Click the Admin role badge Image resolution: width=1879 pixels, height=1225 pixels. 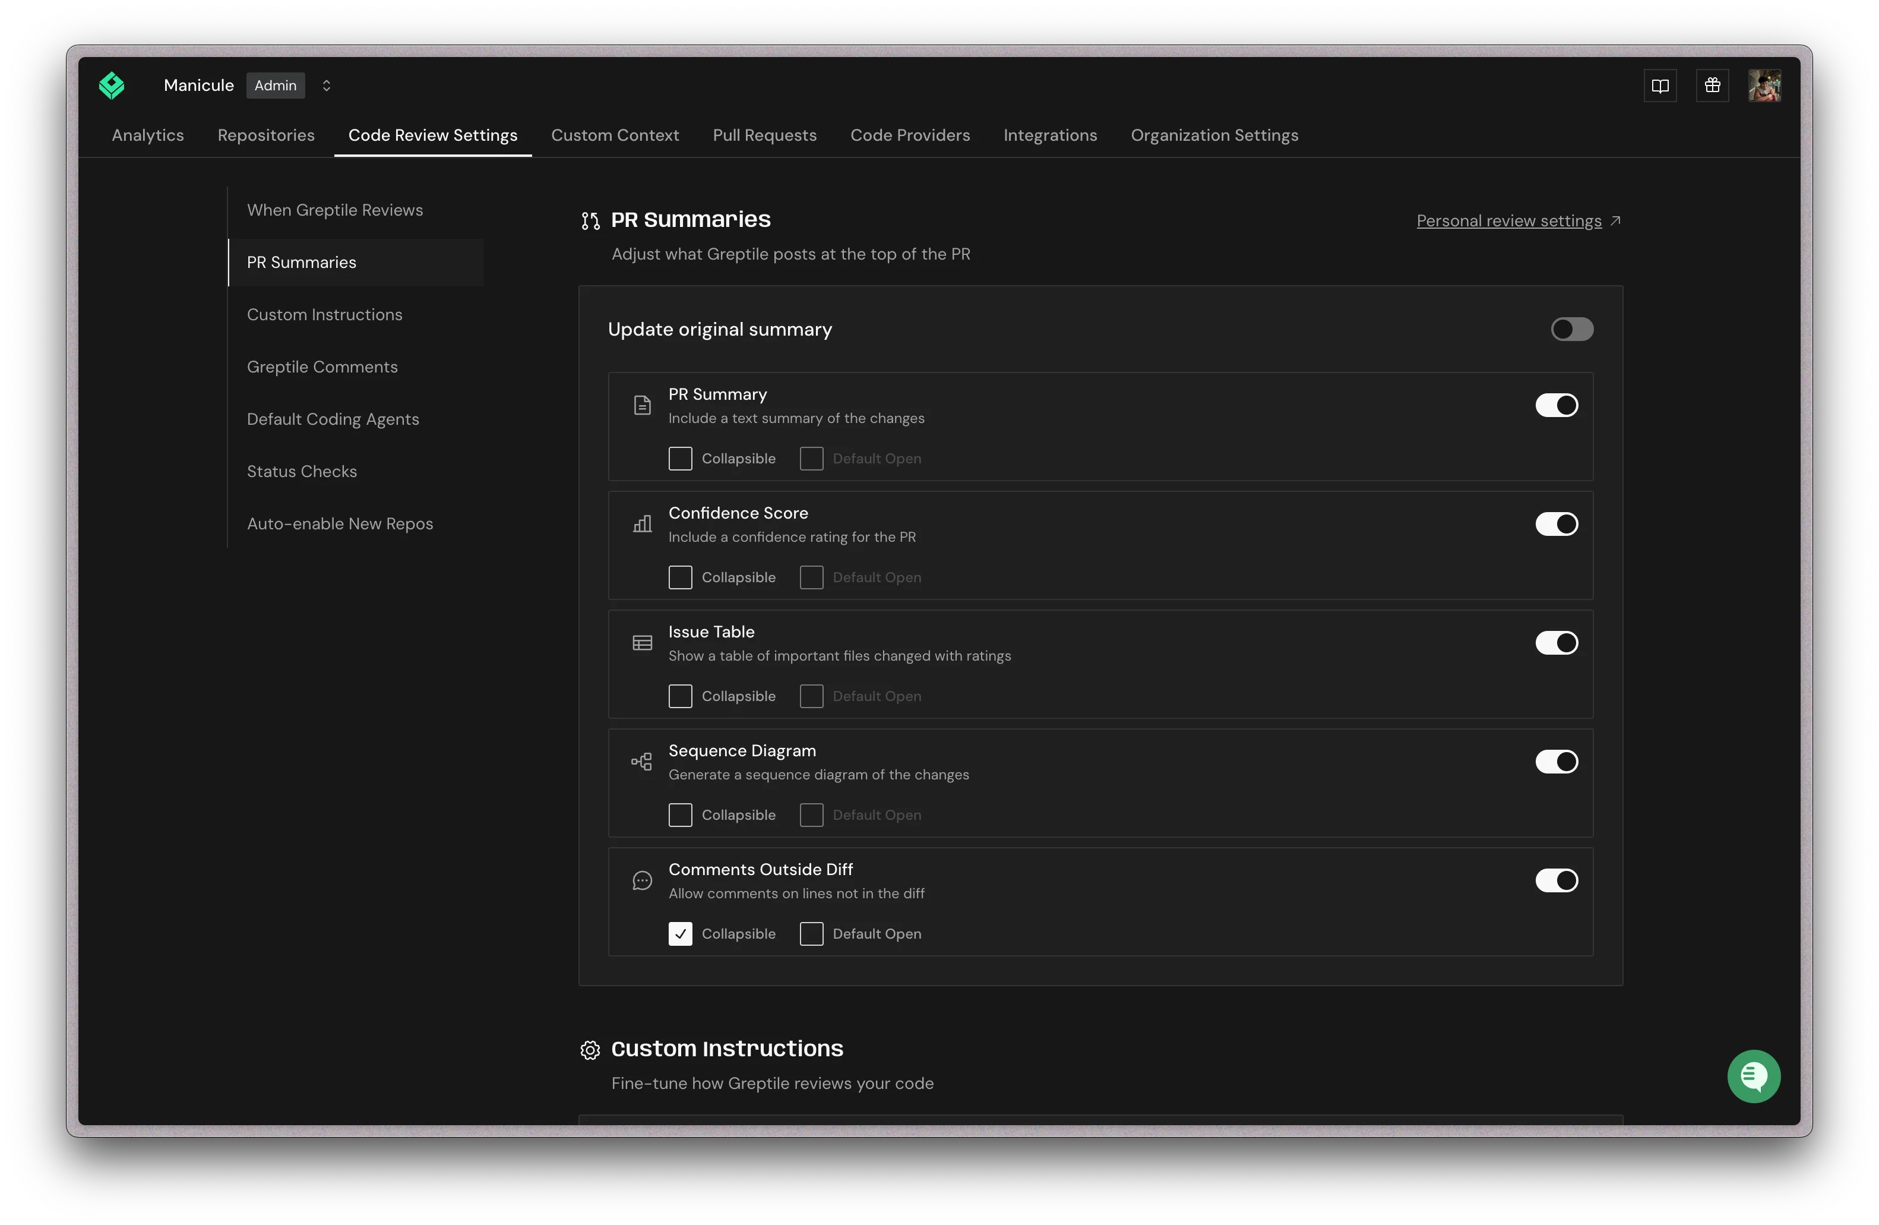(x=275, y=86)
